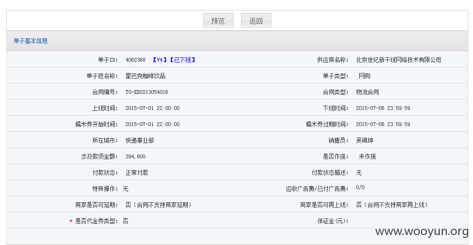Select 付款状态描述 value 无
Screen dimensions: 473x245
click(x=359, y=172)
